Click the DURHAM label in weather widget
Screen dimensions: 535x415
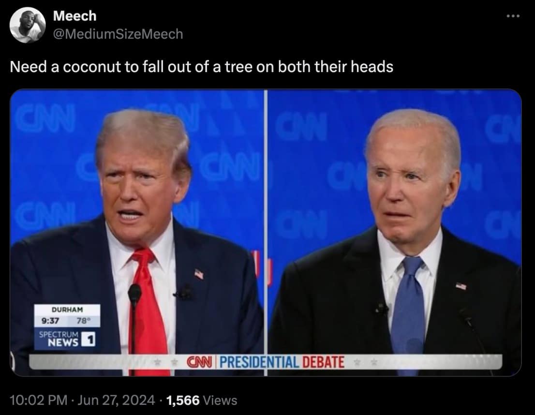click(67, 310)
